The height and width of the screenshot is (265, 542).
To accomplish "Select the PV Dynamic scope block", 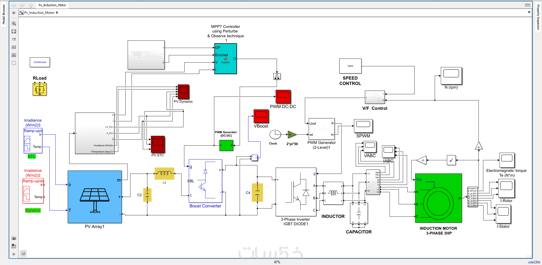I will click(x=183, y=92).
